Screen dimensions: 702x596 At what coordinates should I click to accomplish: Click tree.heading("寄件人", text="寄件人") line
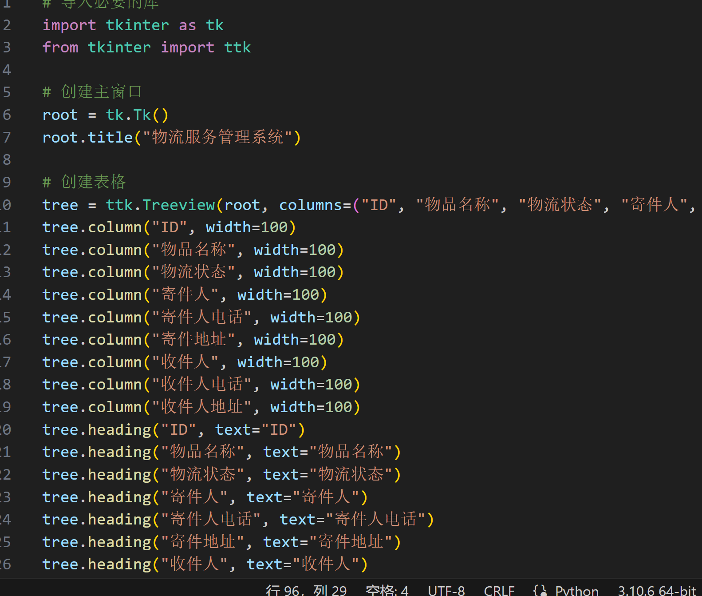(205, 497)
